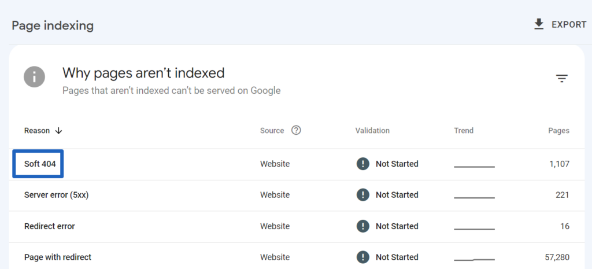592x269 pixels.
Task: Toggle sort arrow next to Reason
Action: [x=58, y=131]
